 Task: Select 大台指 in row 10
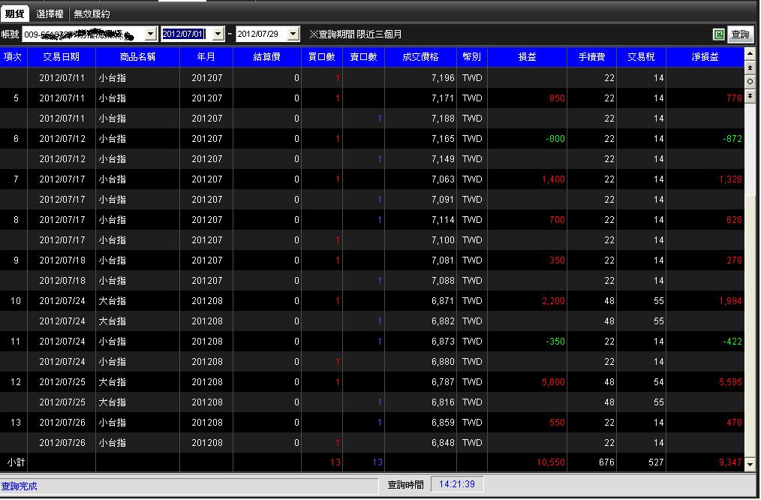[x=113, y=301]
